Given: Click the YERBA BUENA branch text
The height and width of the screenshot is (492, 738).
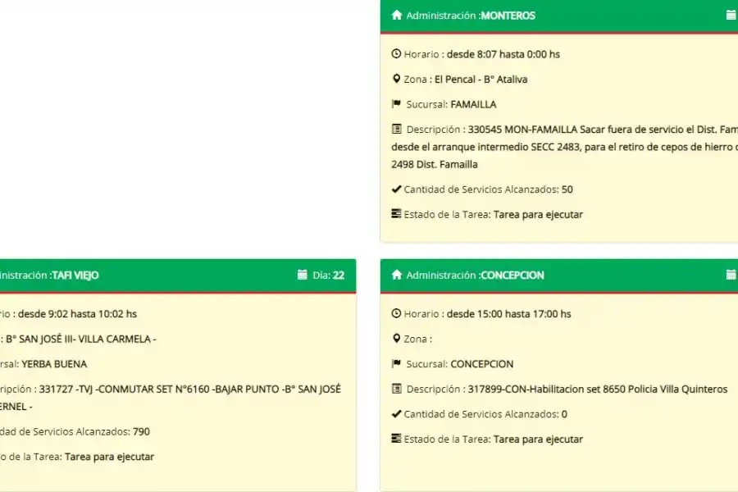Looking at the screenshot, I should [x=54, y=364].
